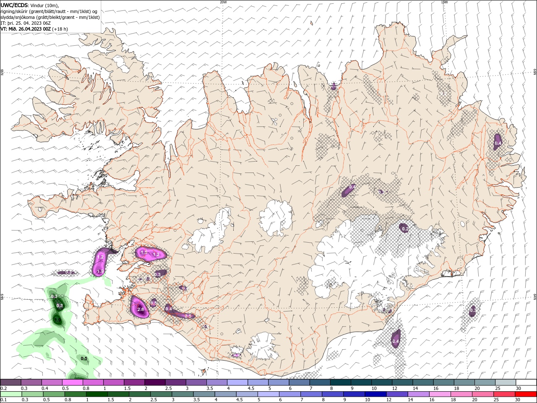Viewport: 537px width, 403px height.
Task: Pick the bright red lower swatch labeled 30
Action: (x=526, y=394)
